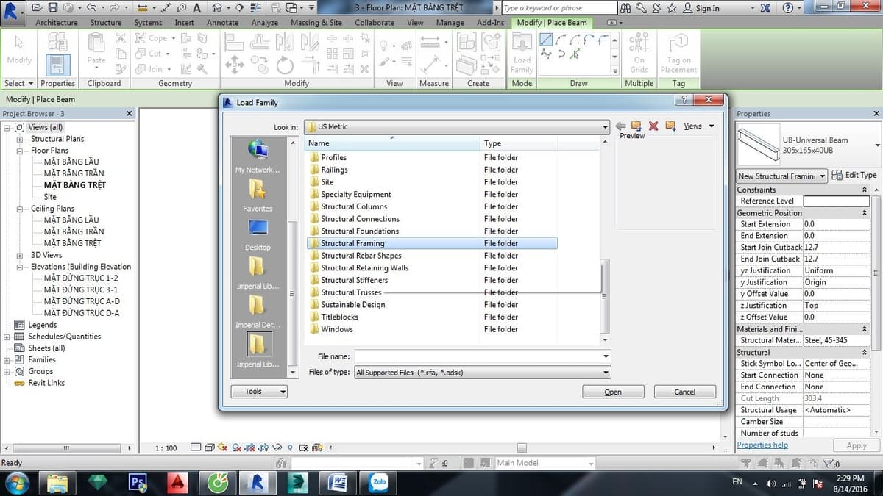Open the Desktop shortcut in dialog sidebar
The image size is (883, 496).
coord(258,234)
